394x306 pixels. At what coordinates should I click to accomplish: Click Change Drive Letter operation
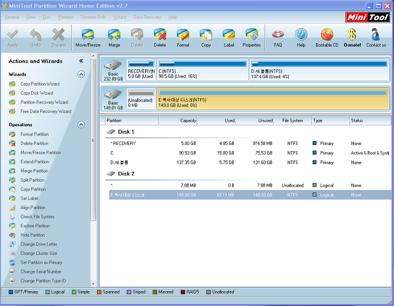pos(39,244)
